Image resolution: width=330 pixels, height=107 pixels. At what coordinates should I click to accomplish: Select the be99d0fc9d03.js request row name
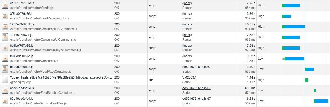click(22, 67)
